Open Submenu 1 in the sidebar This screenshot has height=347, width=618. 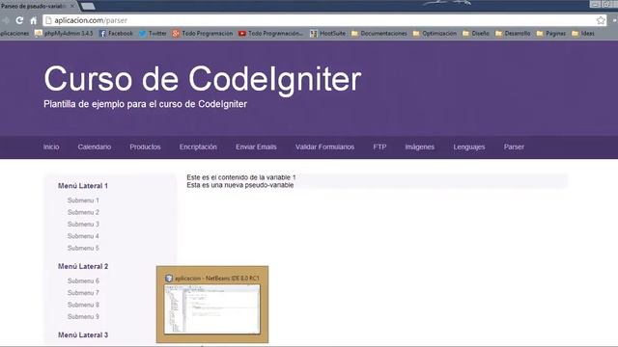(83, 200)
